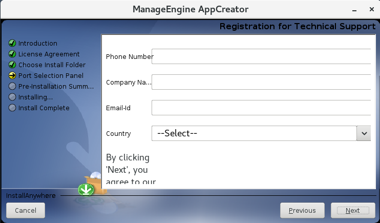This screenshot has width=380, height=223.
Task: Go back with the Previous button
Action: point(302,210)
